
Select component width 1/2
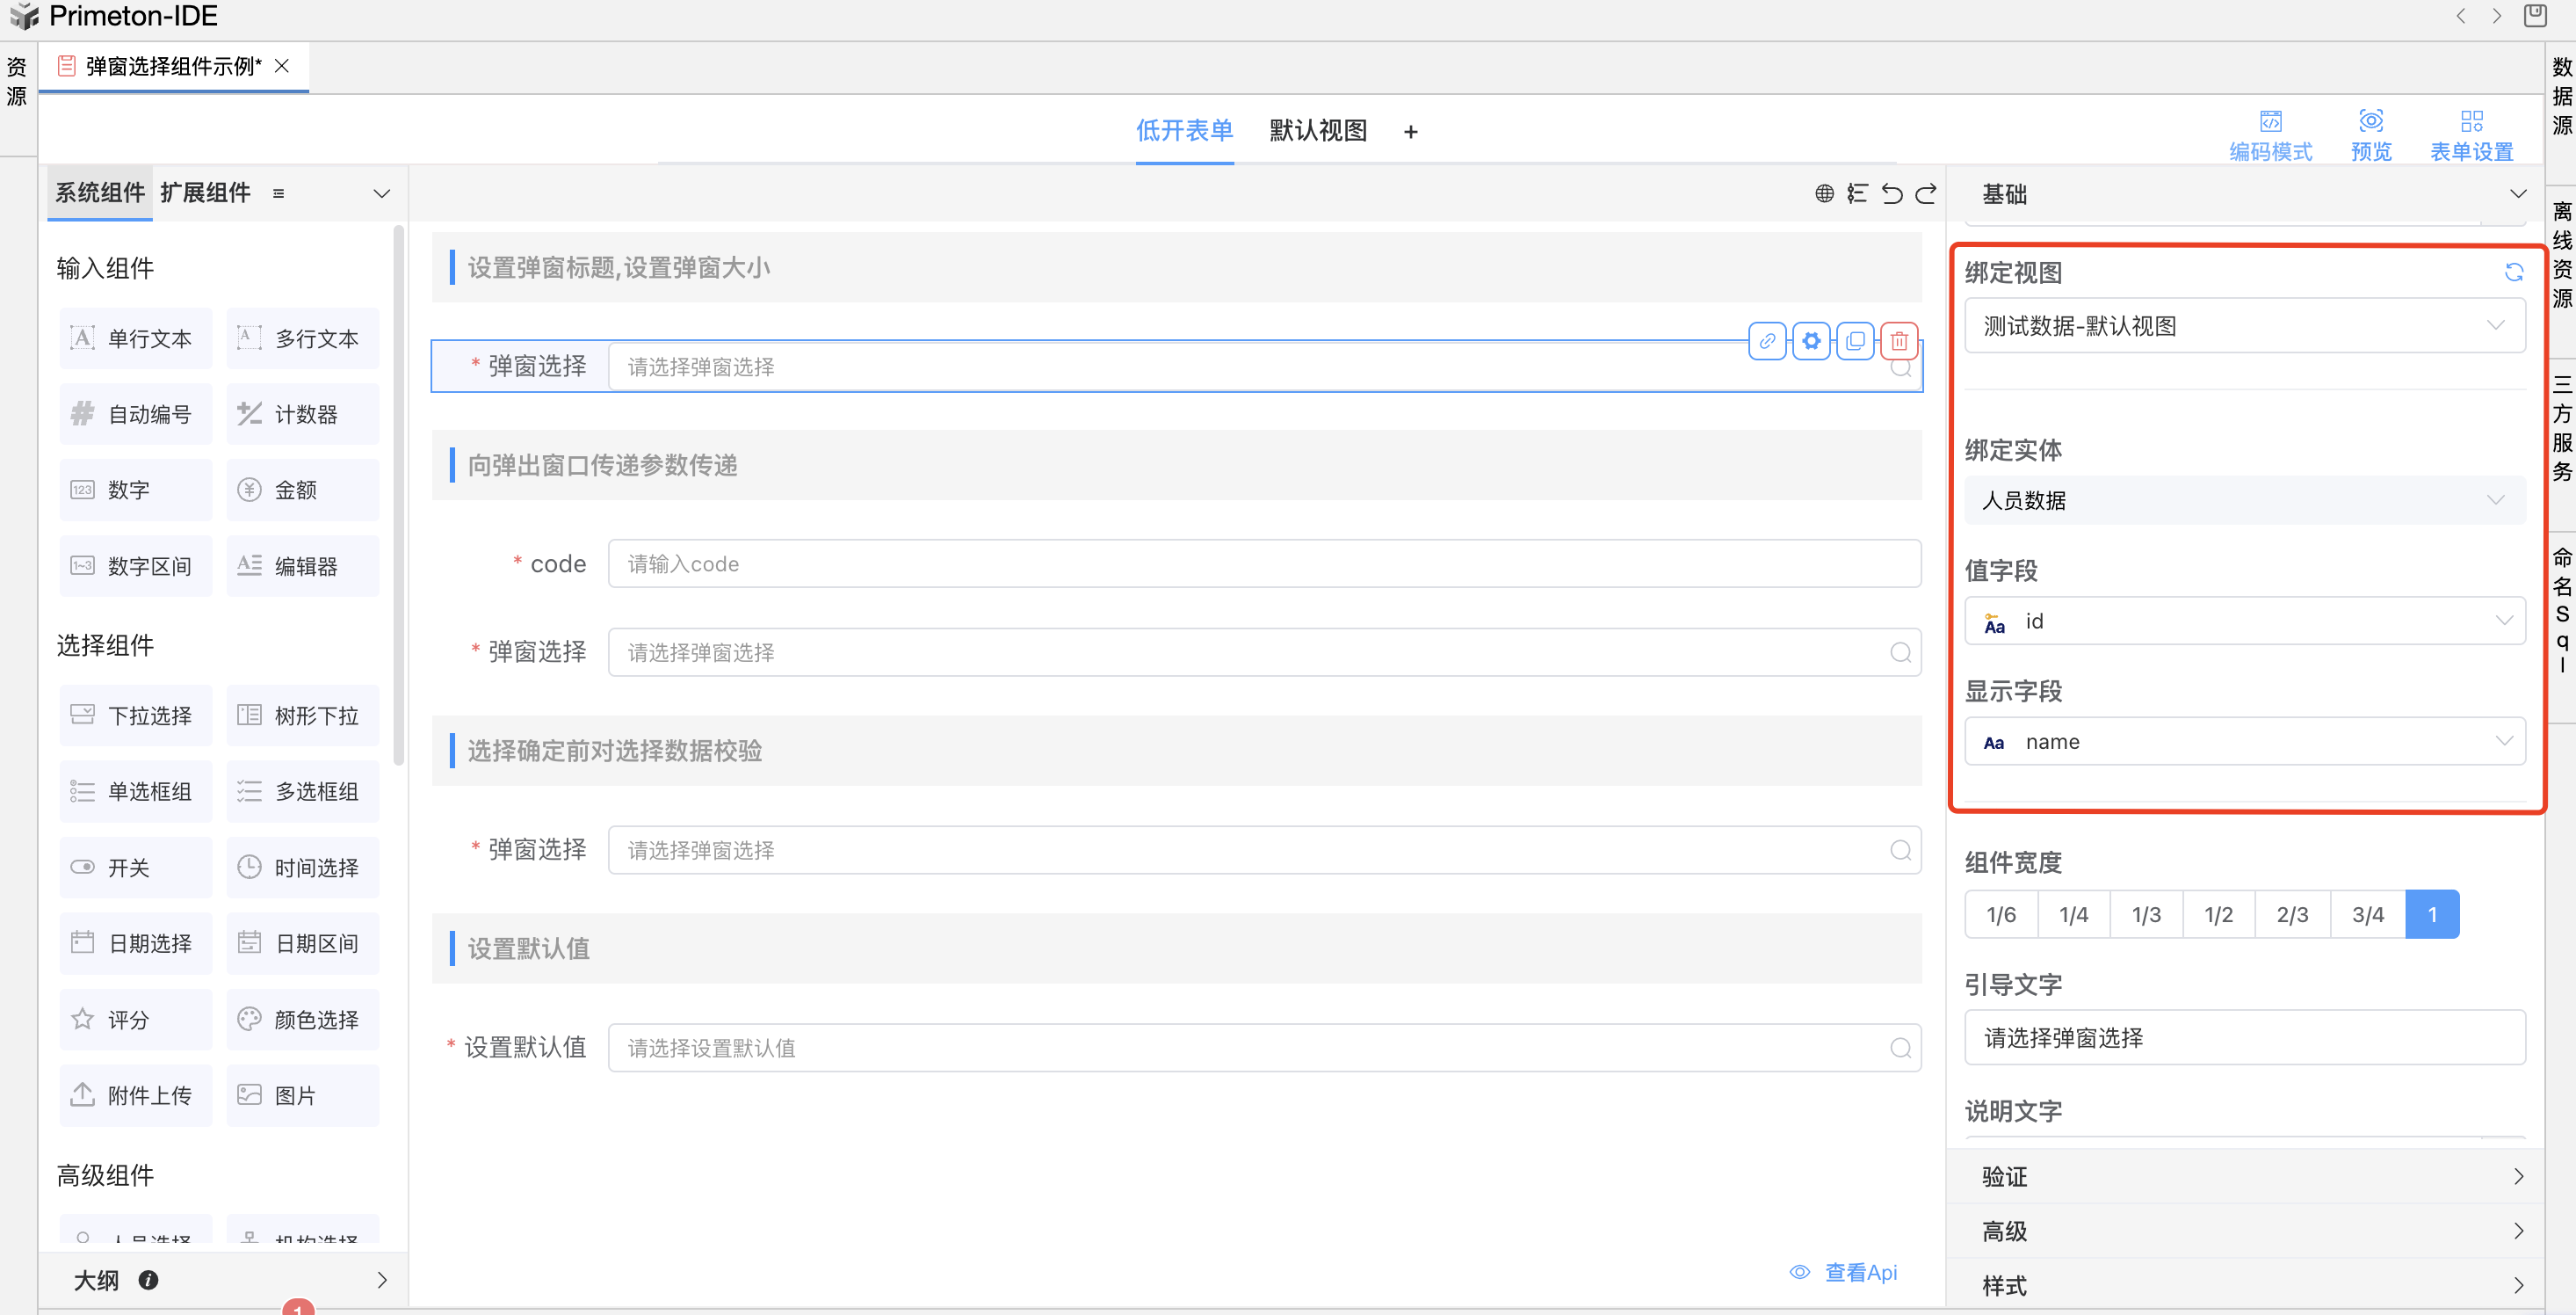[x=2218, y=915]
